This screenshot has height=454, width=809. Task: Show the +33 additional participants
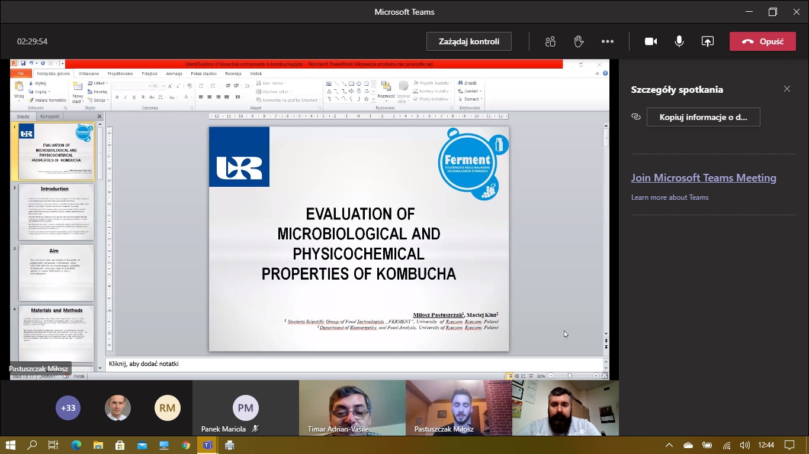(69, 408)
